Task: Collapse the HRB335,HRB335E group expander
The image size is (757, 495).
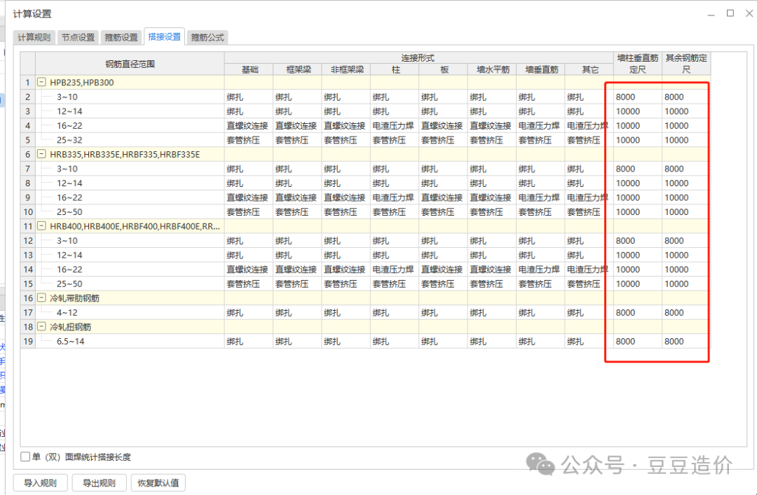Action: (42, 155)
